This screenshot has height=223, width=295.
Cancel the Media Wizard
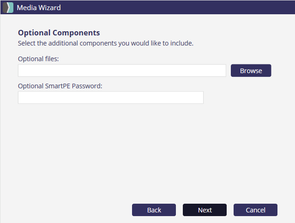pos(255,210)
